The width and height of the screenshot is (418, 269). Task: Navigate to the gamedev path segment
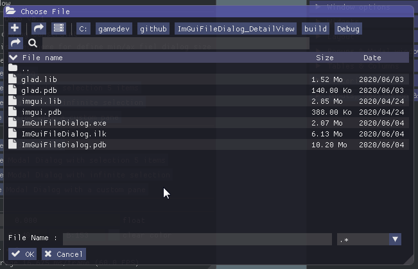point(114,29)
